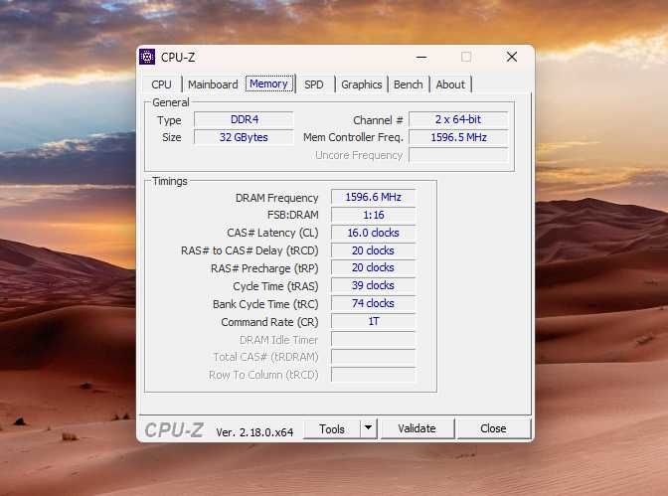The width and height of the screenshot is (668, 496).
Task: Click the CPU-Z app icon in title bar
Action: point(147,57)
